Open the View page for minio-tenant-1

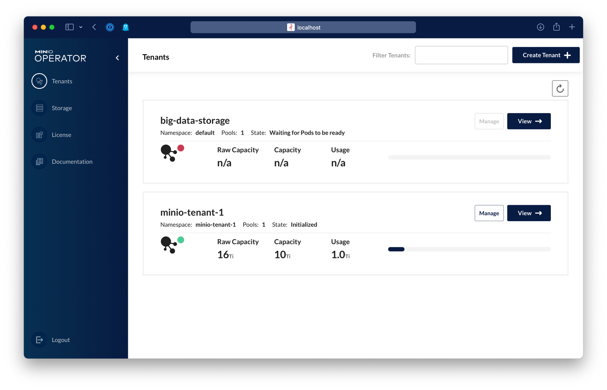click(x=528, y=213)
